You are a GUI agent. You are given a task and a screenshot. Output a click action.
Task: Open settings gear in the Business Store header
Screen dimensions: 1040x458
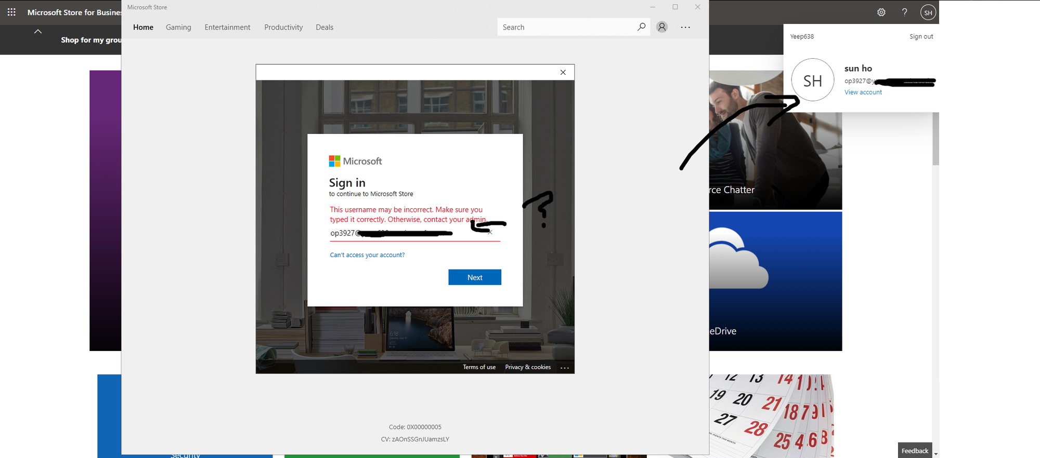(881, 12)
